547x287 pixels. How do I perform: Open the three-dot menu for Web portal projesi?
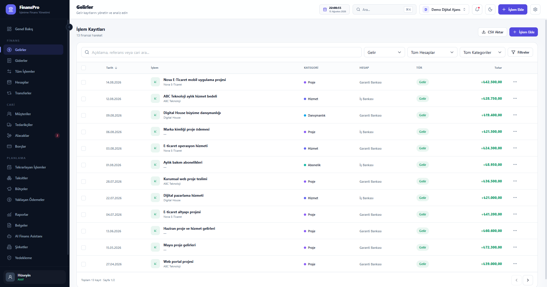[x=515, y=264]
